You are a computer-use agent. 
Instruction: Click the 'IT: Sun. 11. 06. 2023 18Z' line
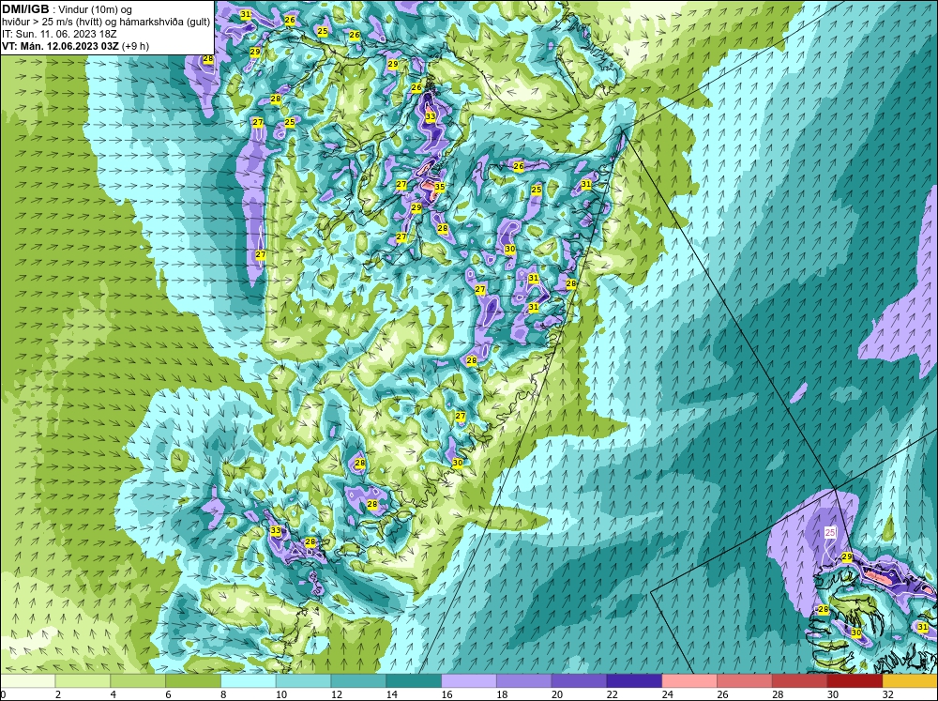point(59,34)
